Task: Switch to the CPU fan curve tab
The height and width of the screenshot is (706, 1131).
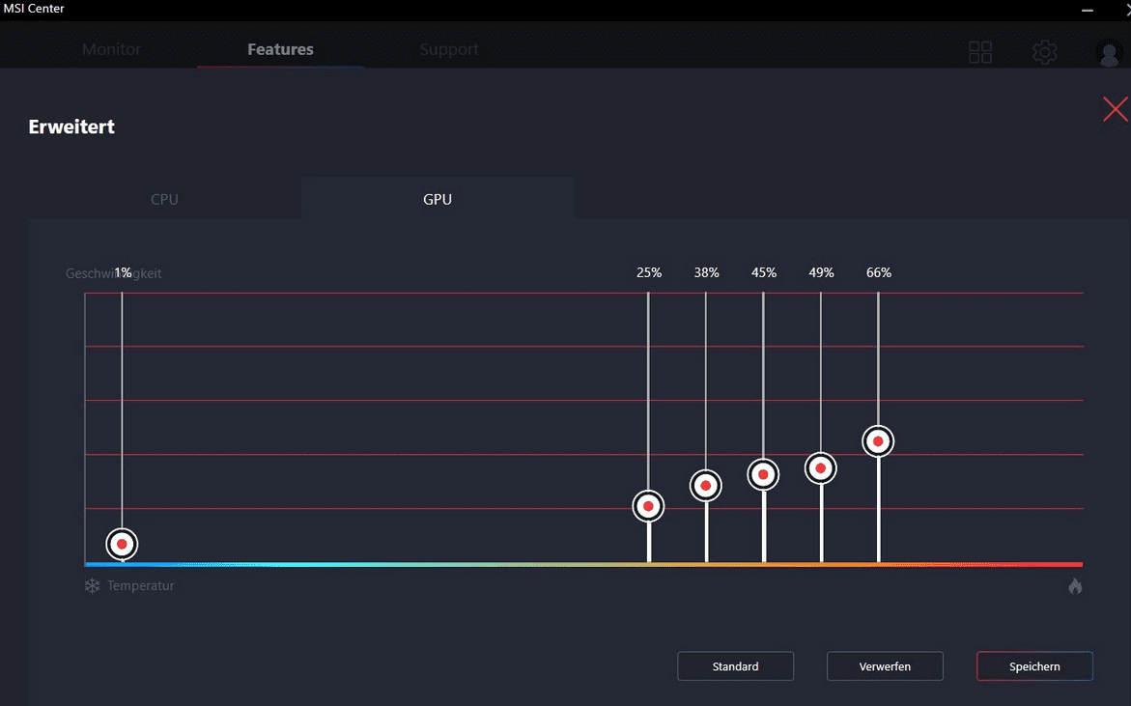Action: (x=164, y=199)
